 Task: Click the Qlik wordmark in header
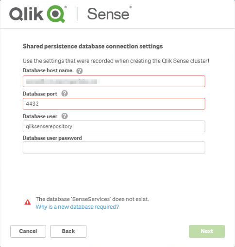click(26, 14)
